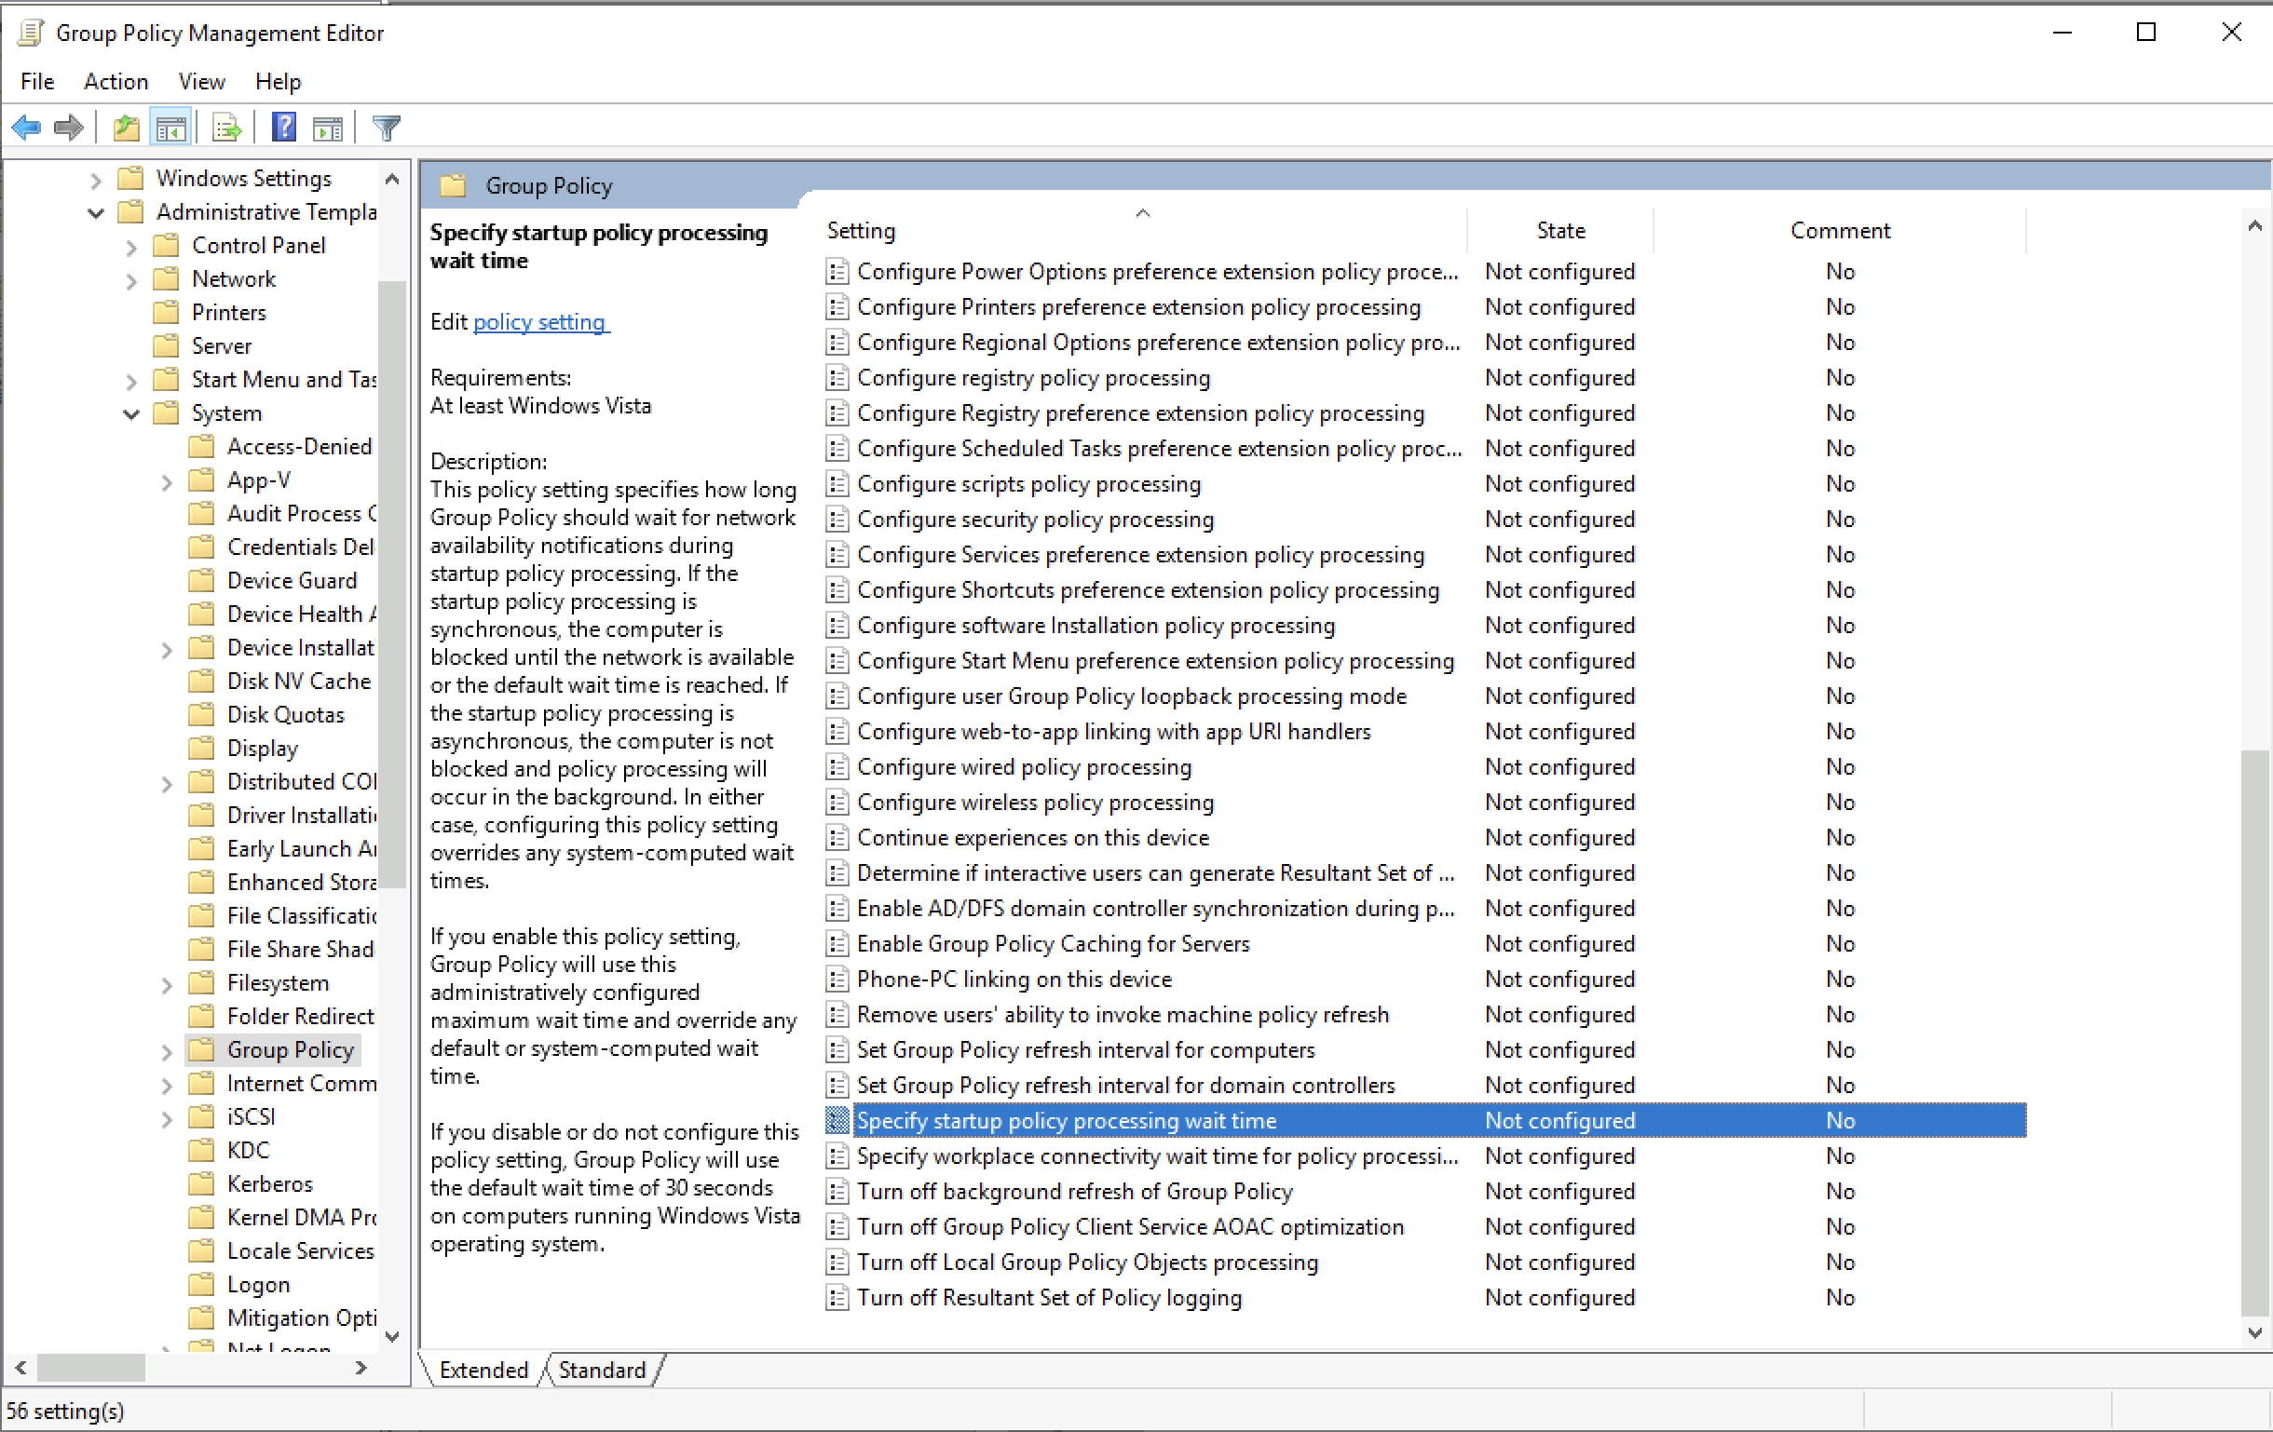This screenshot has height=1432, width=2273.
Task: Expand the Group Policy folder chevron
Action: coord(167,1051)
